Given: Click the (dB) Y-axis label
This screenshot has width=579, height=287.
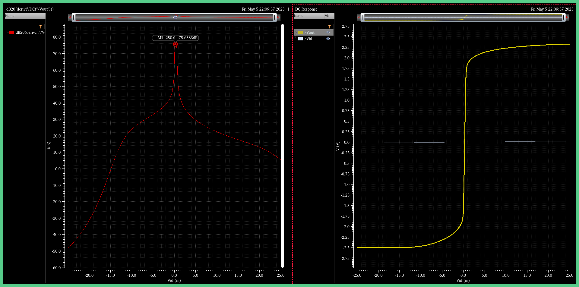Looking at the screenshot, I should (49, 145).
